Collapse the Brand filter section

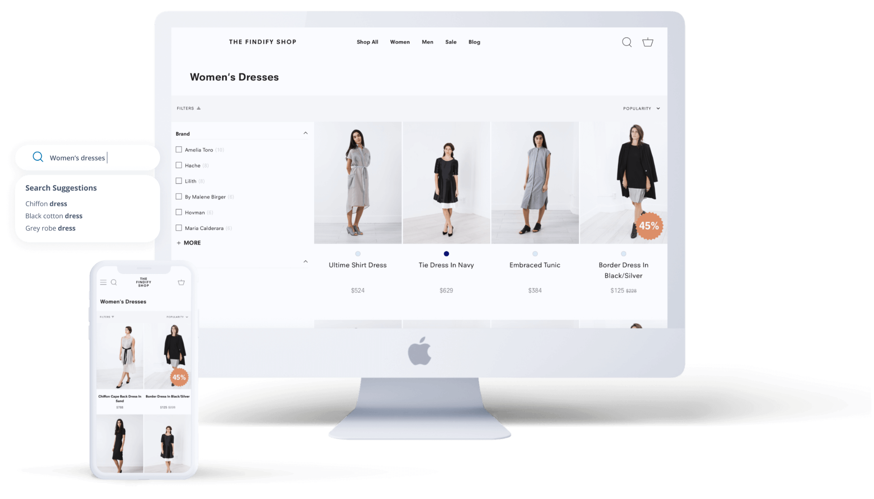[305, 133]
